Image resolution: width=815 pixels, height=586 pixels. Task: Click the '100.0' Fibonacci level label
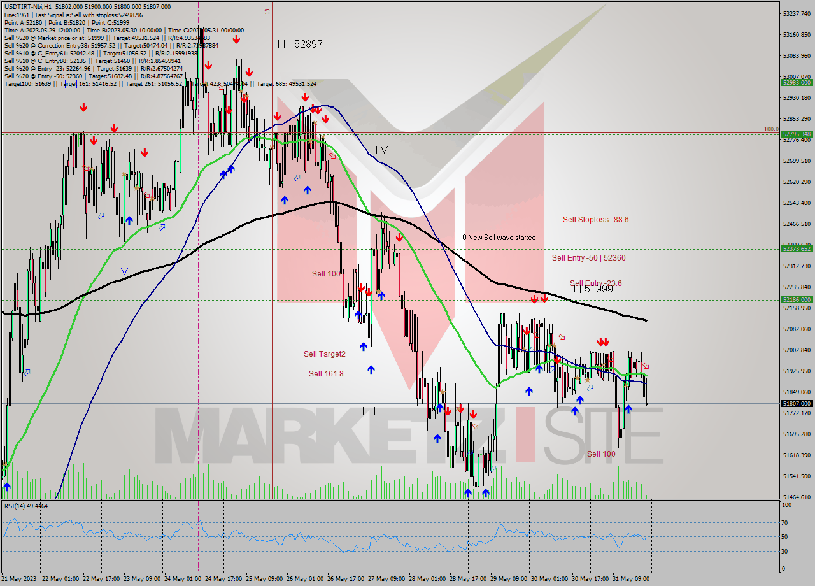point(771,129)
